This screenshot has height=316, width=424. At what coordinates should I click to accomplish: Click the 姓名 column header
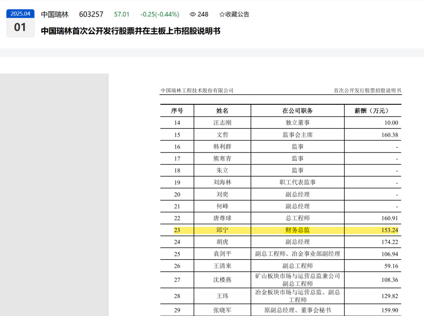pyautogui.click(x=222, y=111)
